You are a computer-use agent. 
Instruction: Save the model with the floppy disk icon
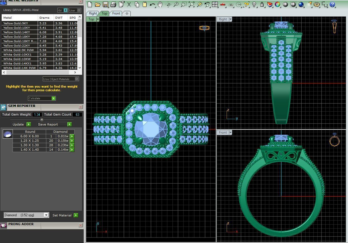coord(106,4)
